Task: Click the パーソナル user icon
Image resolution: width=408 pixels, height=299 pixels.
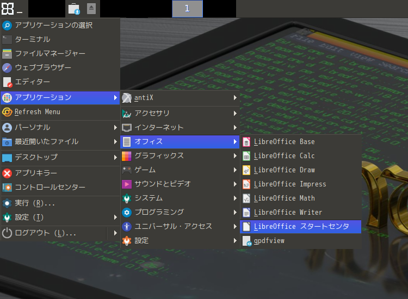Action: [7, 127]
